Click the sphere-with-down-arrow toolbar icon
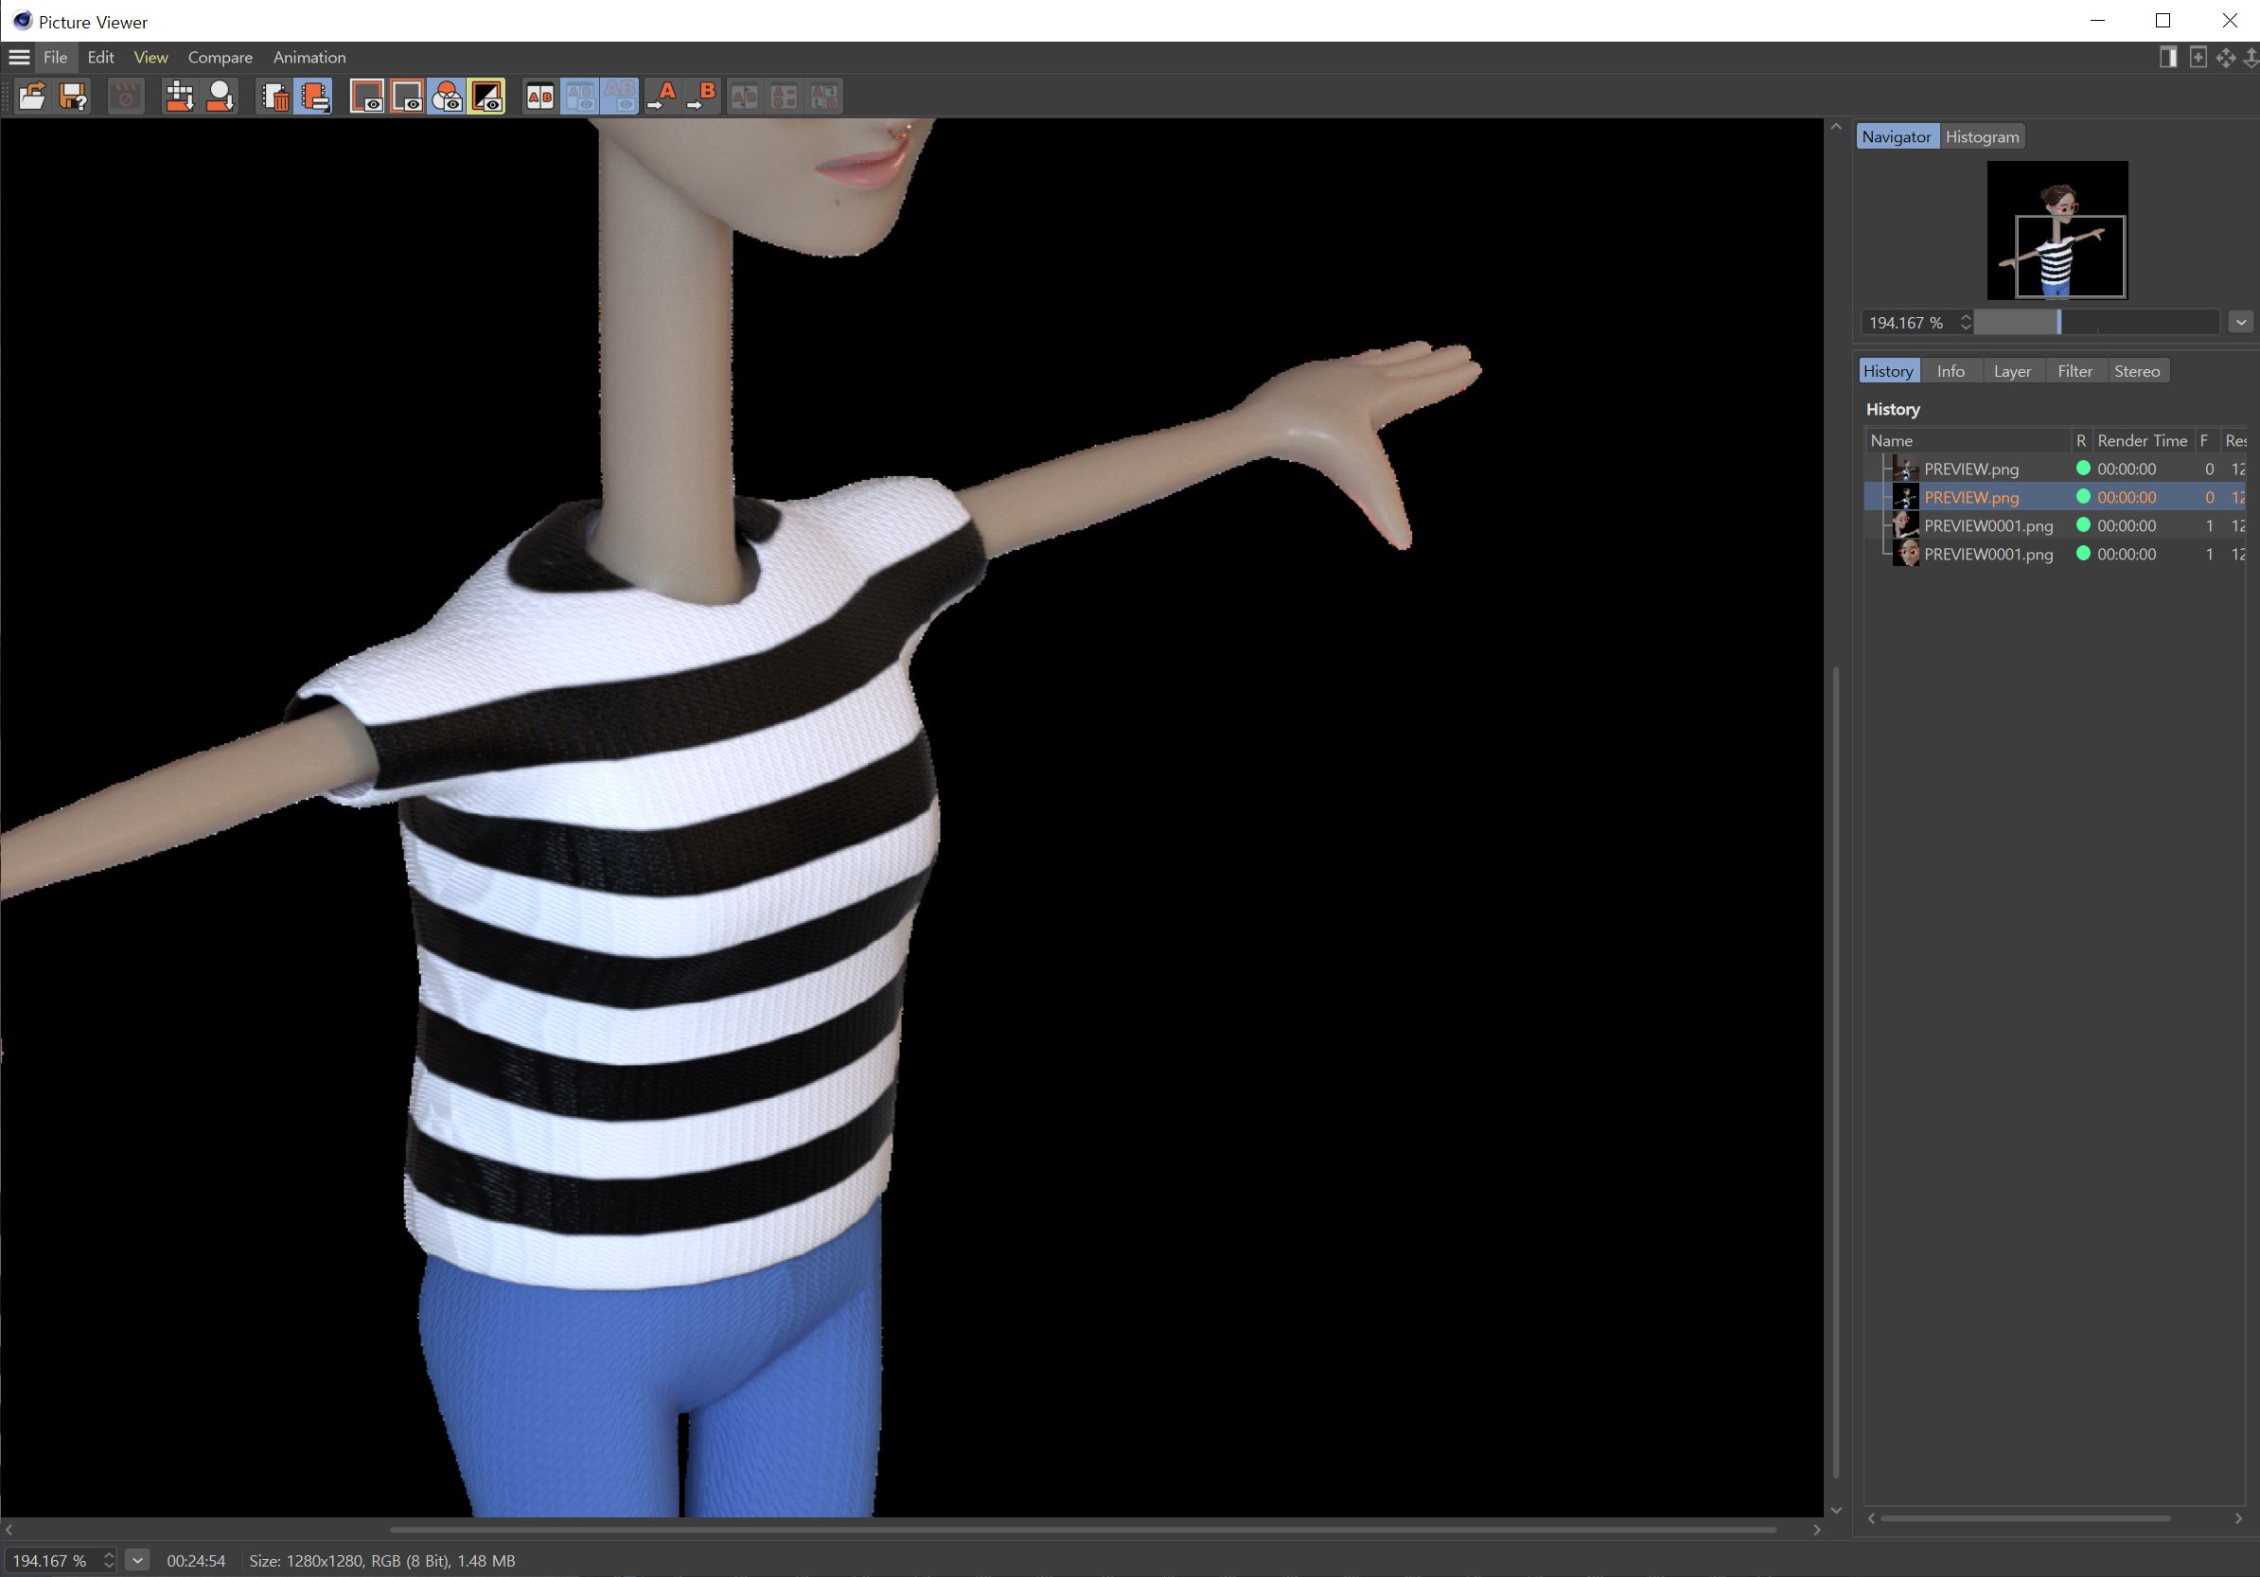Screen dimensions: 2260x1577 pos(220,97)
